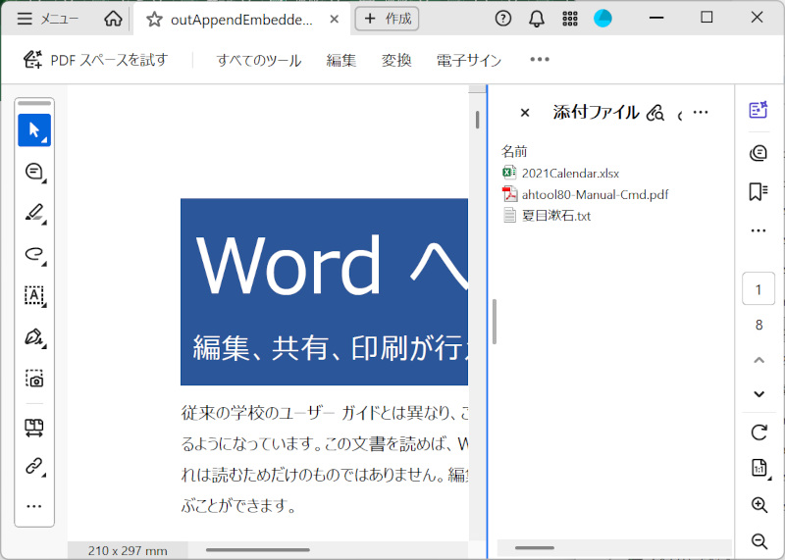The image size is (785, 560).
Task: Click the snapshot camera tool
Action: pos(34,379)
